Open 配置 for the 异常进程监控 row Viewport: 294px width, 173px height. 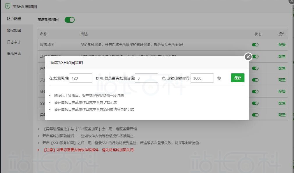pyautogui.click(x=282, y=115)
